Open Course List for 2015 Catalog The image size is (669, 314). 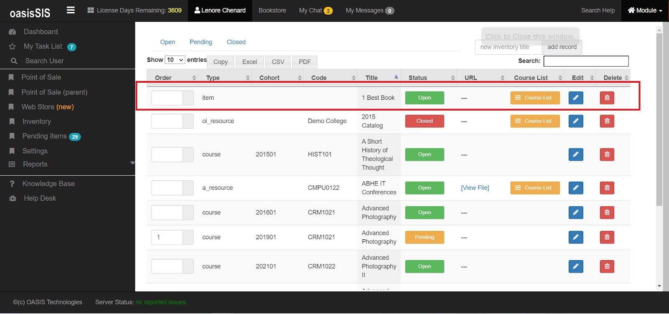pyautogui.click(x=535, y=121)
